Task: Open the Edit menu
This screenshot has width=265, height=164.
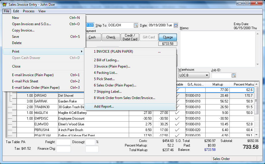Action: coord(16,11)
